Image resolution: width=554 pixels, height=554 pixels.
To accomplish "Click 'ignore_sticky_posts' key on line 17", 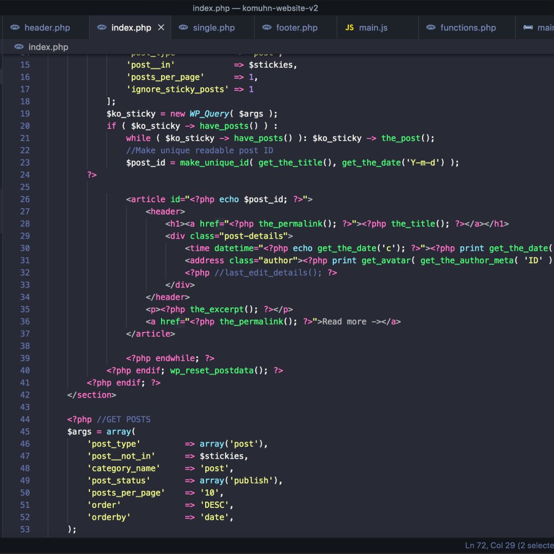I will pyautogui.click(x=177, y=89).
